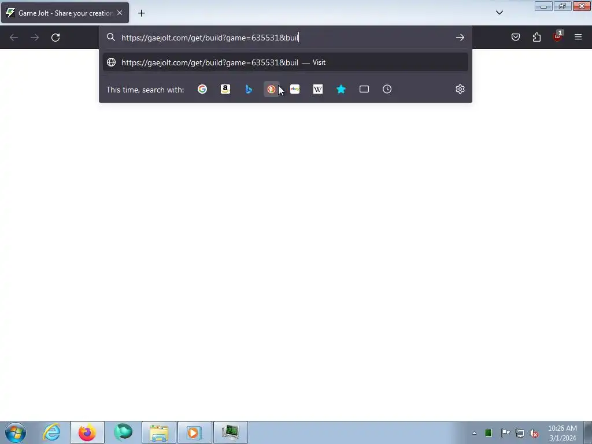
Task: Open uBlock Origin extension icon
Action: [x=558, y=36]
